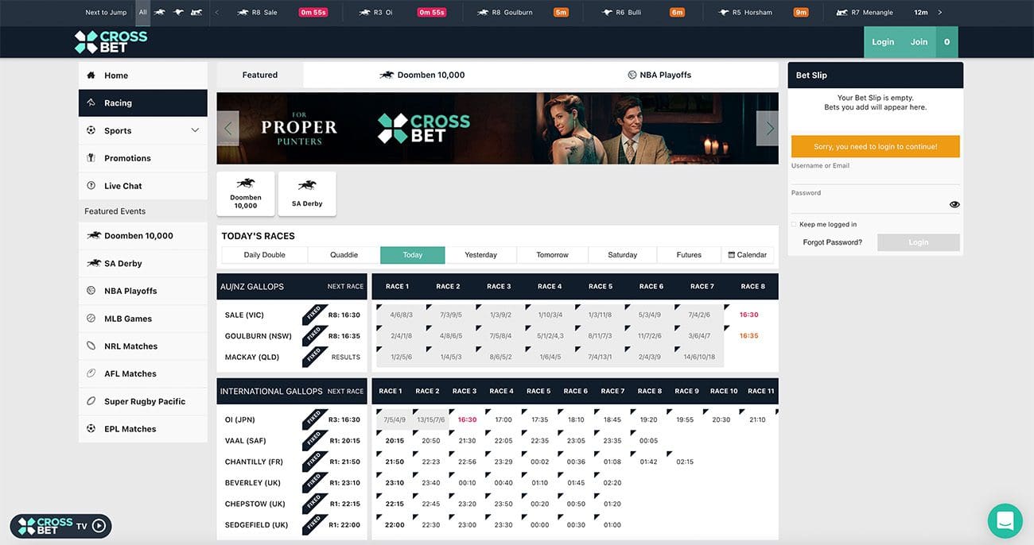
Task: Go to previous banner slide
Action: [x=228, y=128]
